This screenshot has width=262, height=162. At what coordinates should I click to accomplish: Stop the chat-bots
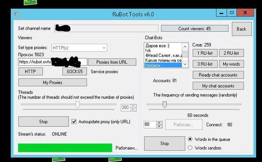[x=164, y=143]
